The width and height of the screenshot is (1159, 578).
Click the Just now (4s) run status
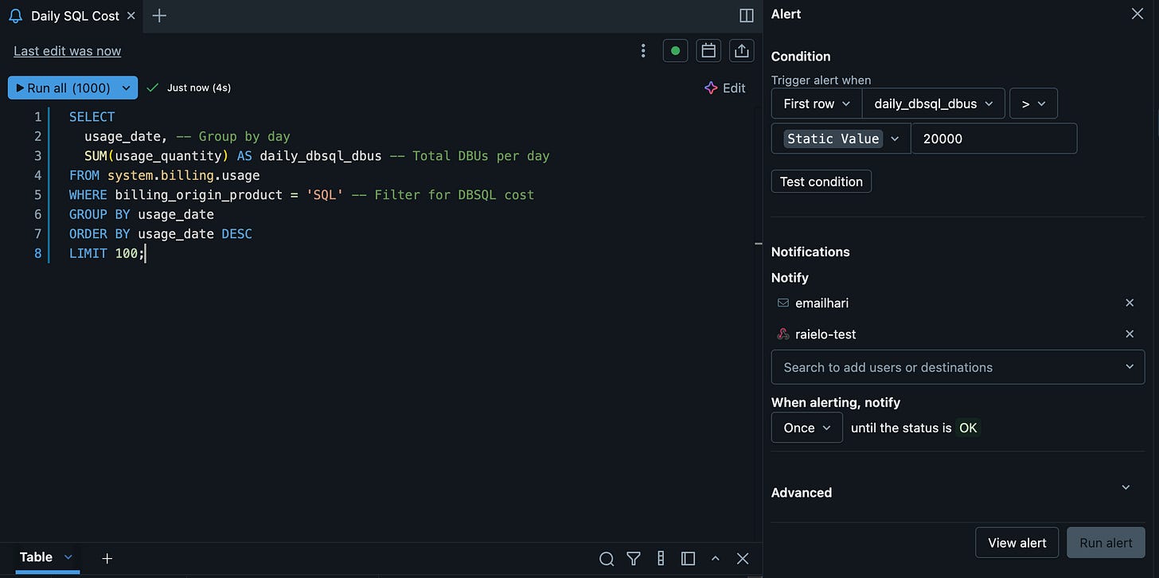coord(199,88)
